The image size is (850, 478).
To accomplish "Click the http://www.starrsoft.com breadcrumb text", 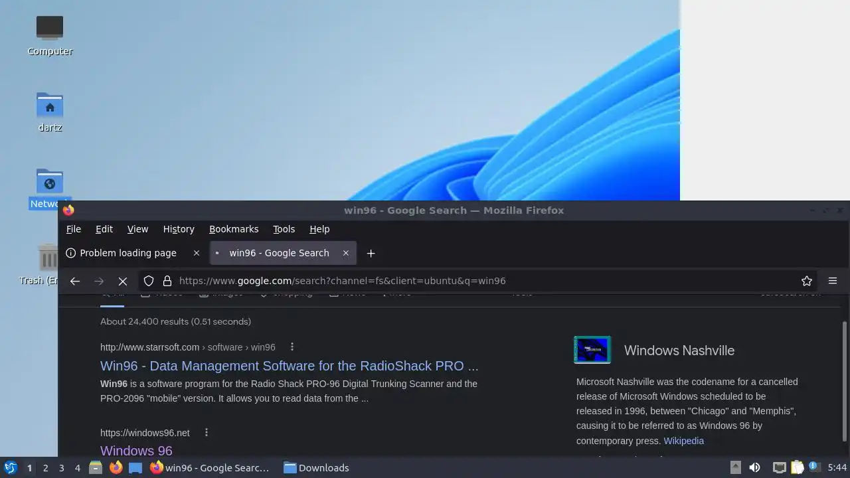I will pos(149,347).
